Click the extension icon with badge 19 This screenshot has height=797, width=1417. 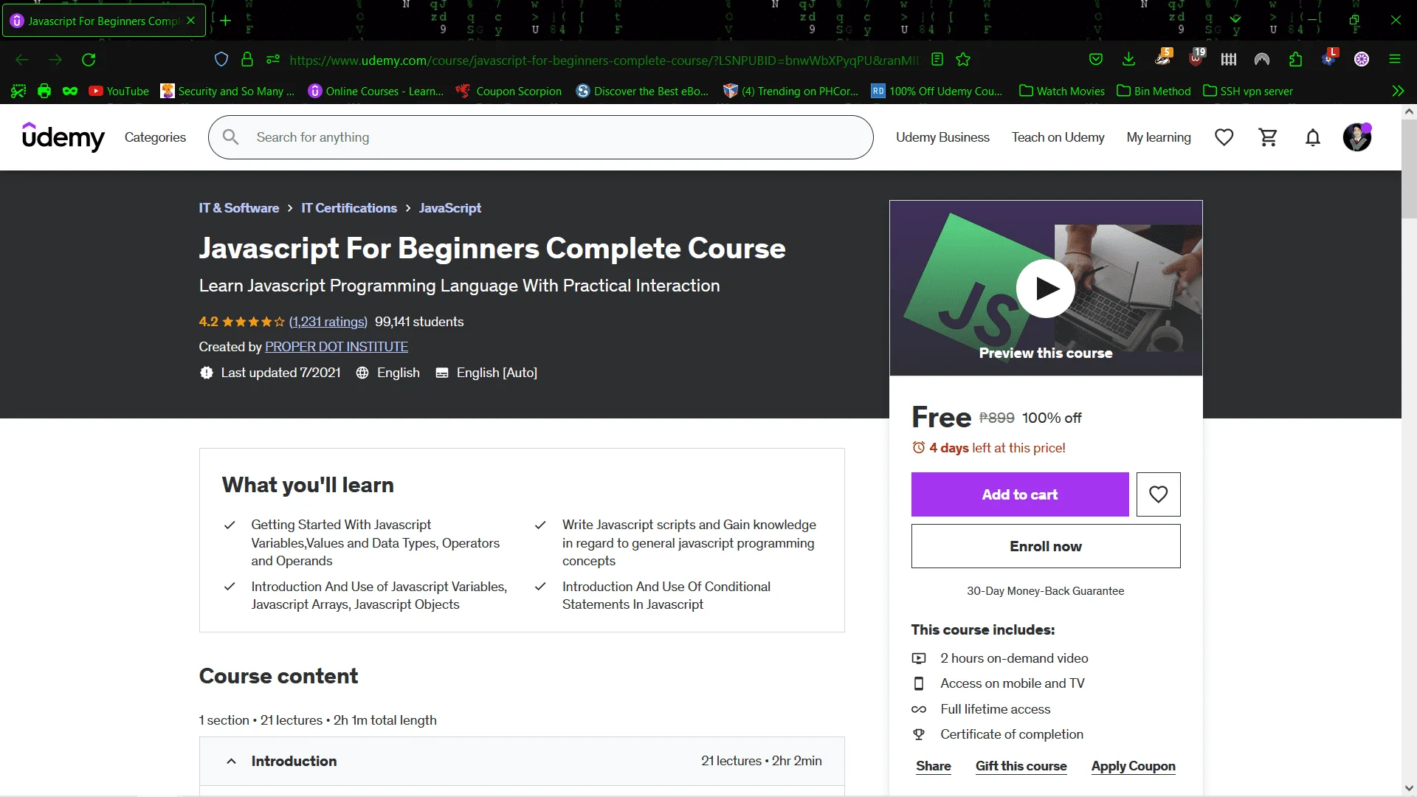tap(1196, 58)
